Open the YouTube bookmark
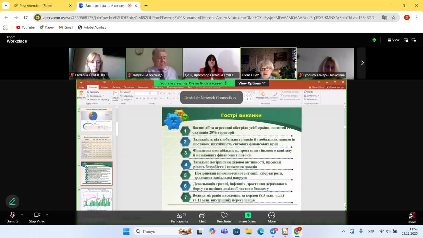This screenshot has width=423, height=238. 25,27
